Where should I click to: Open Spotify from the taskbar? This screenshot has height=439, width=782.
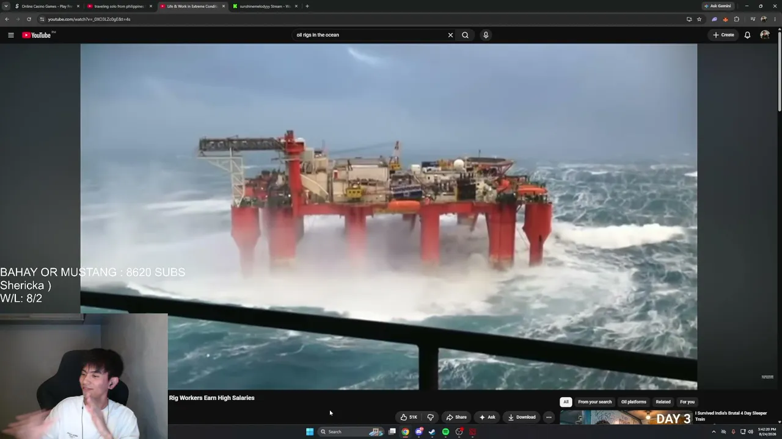click(x=445, y=432)
